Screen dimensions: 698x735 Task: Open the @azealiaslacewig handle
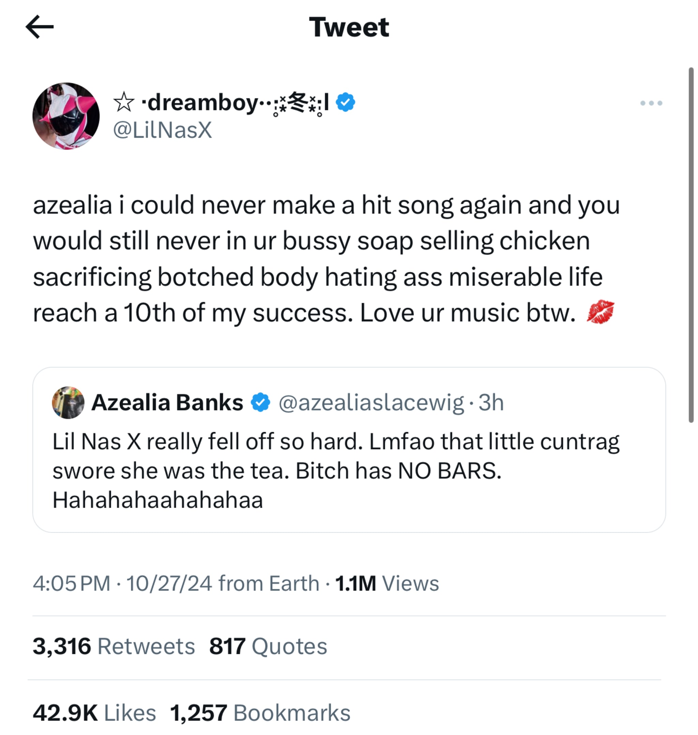(371, 403)
